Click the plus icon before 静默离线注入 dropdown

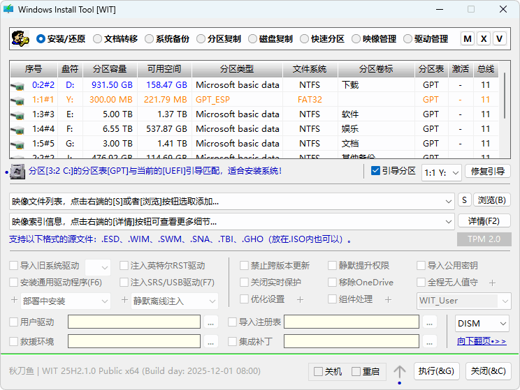(124, 300)
